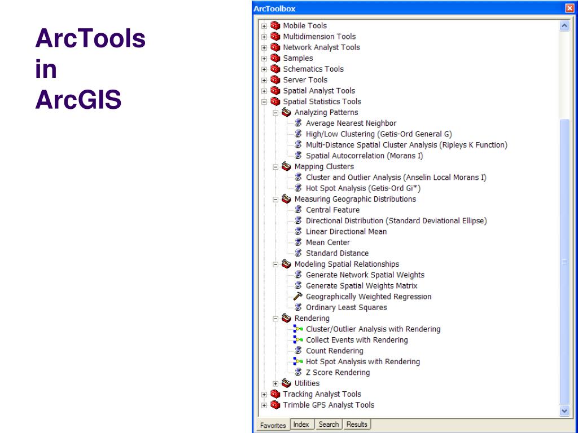
Task: Click the Collect Events with Rendering model icon
Action: coord(298,339)
